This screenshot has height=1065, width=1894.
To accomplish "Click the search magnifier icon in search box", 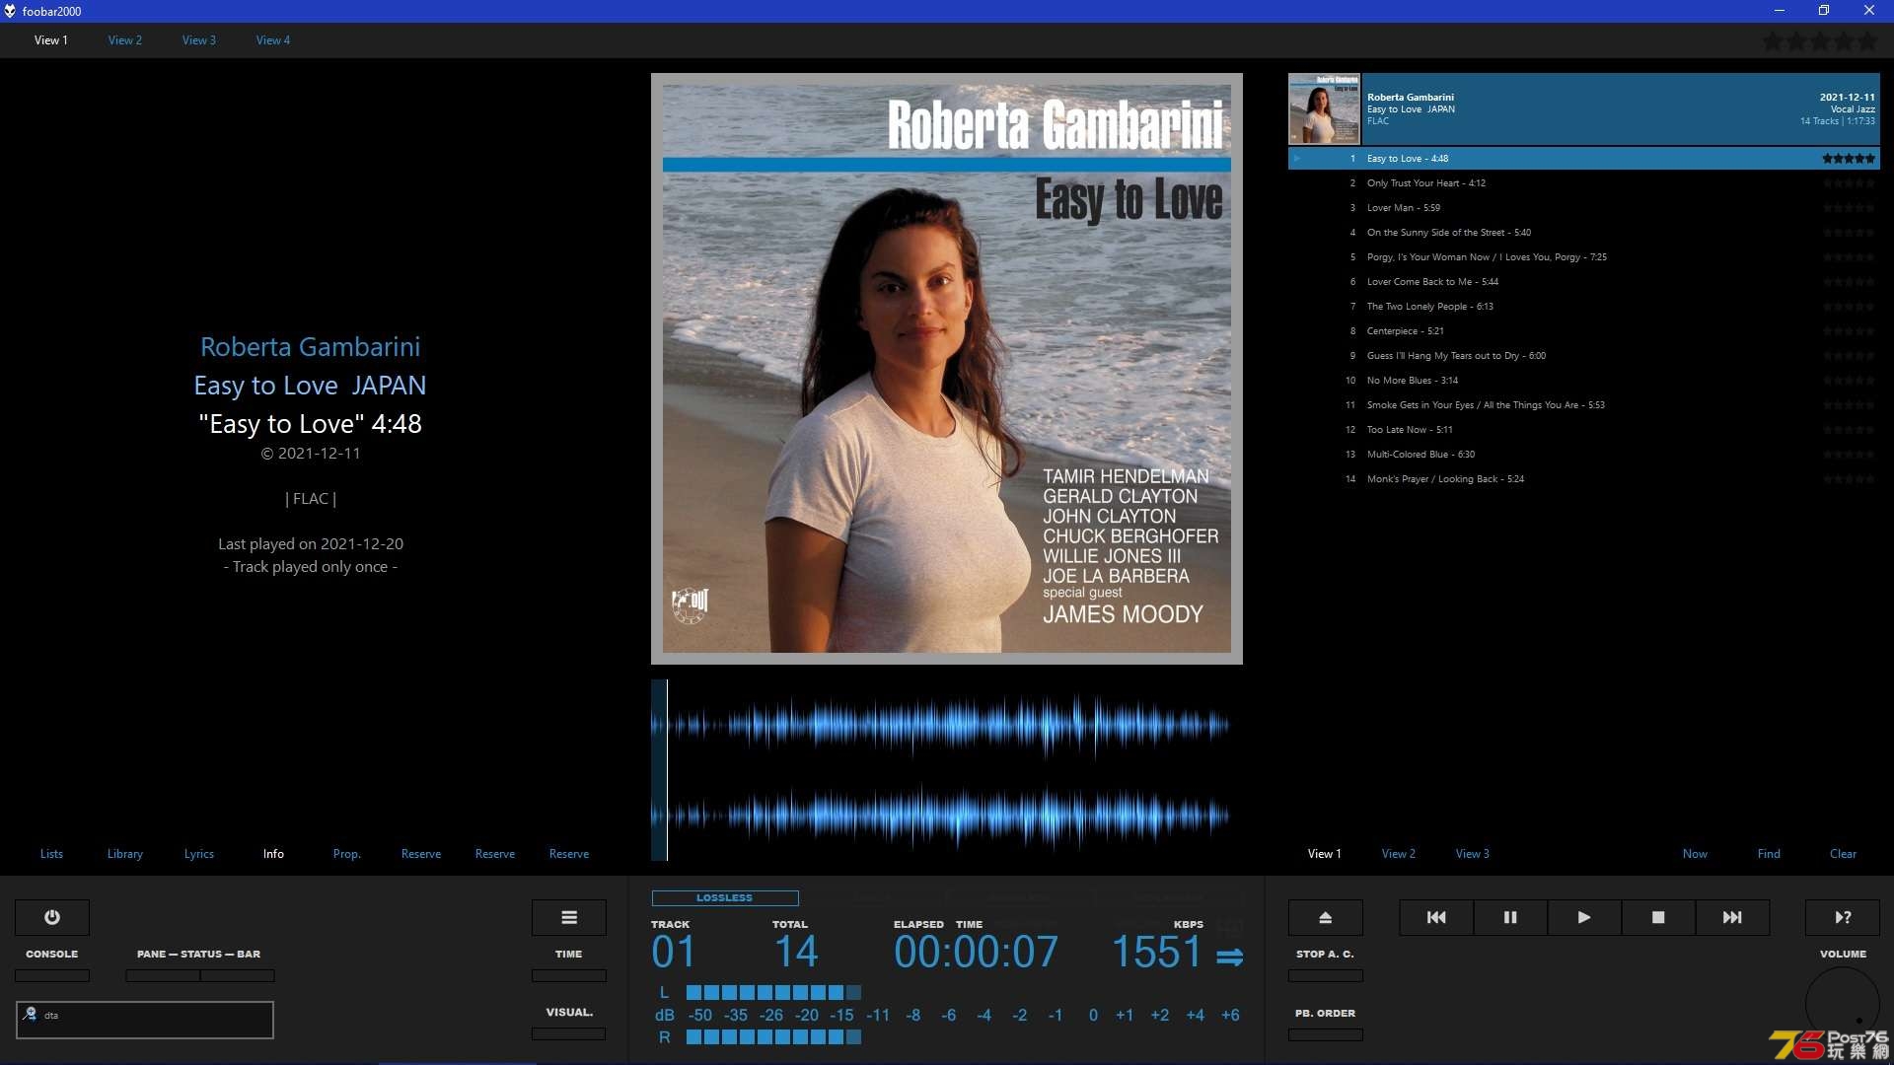I will coord(31,1014).
